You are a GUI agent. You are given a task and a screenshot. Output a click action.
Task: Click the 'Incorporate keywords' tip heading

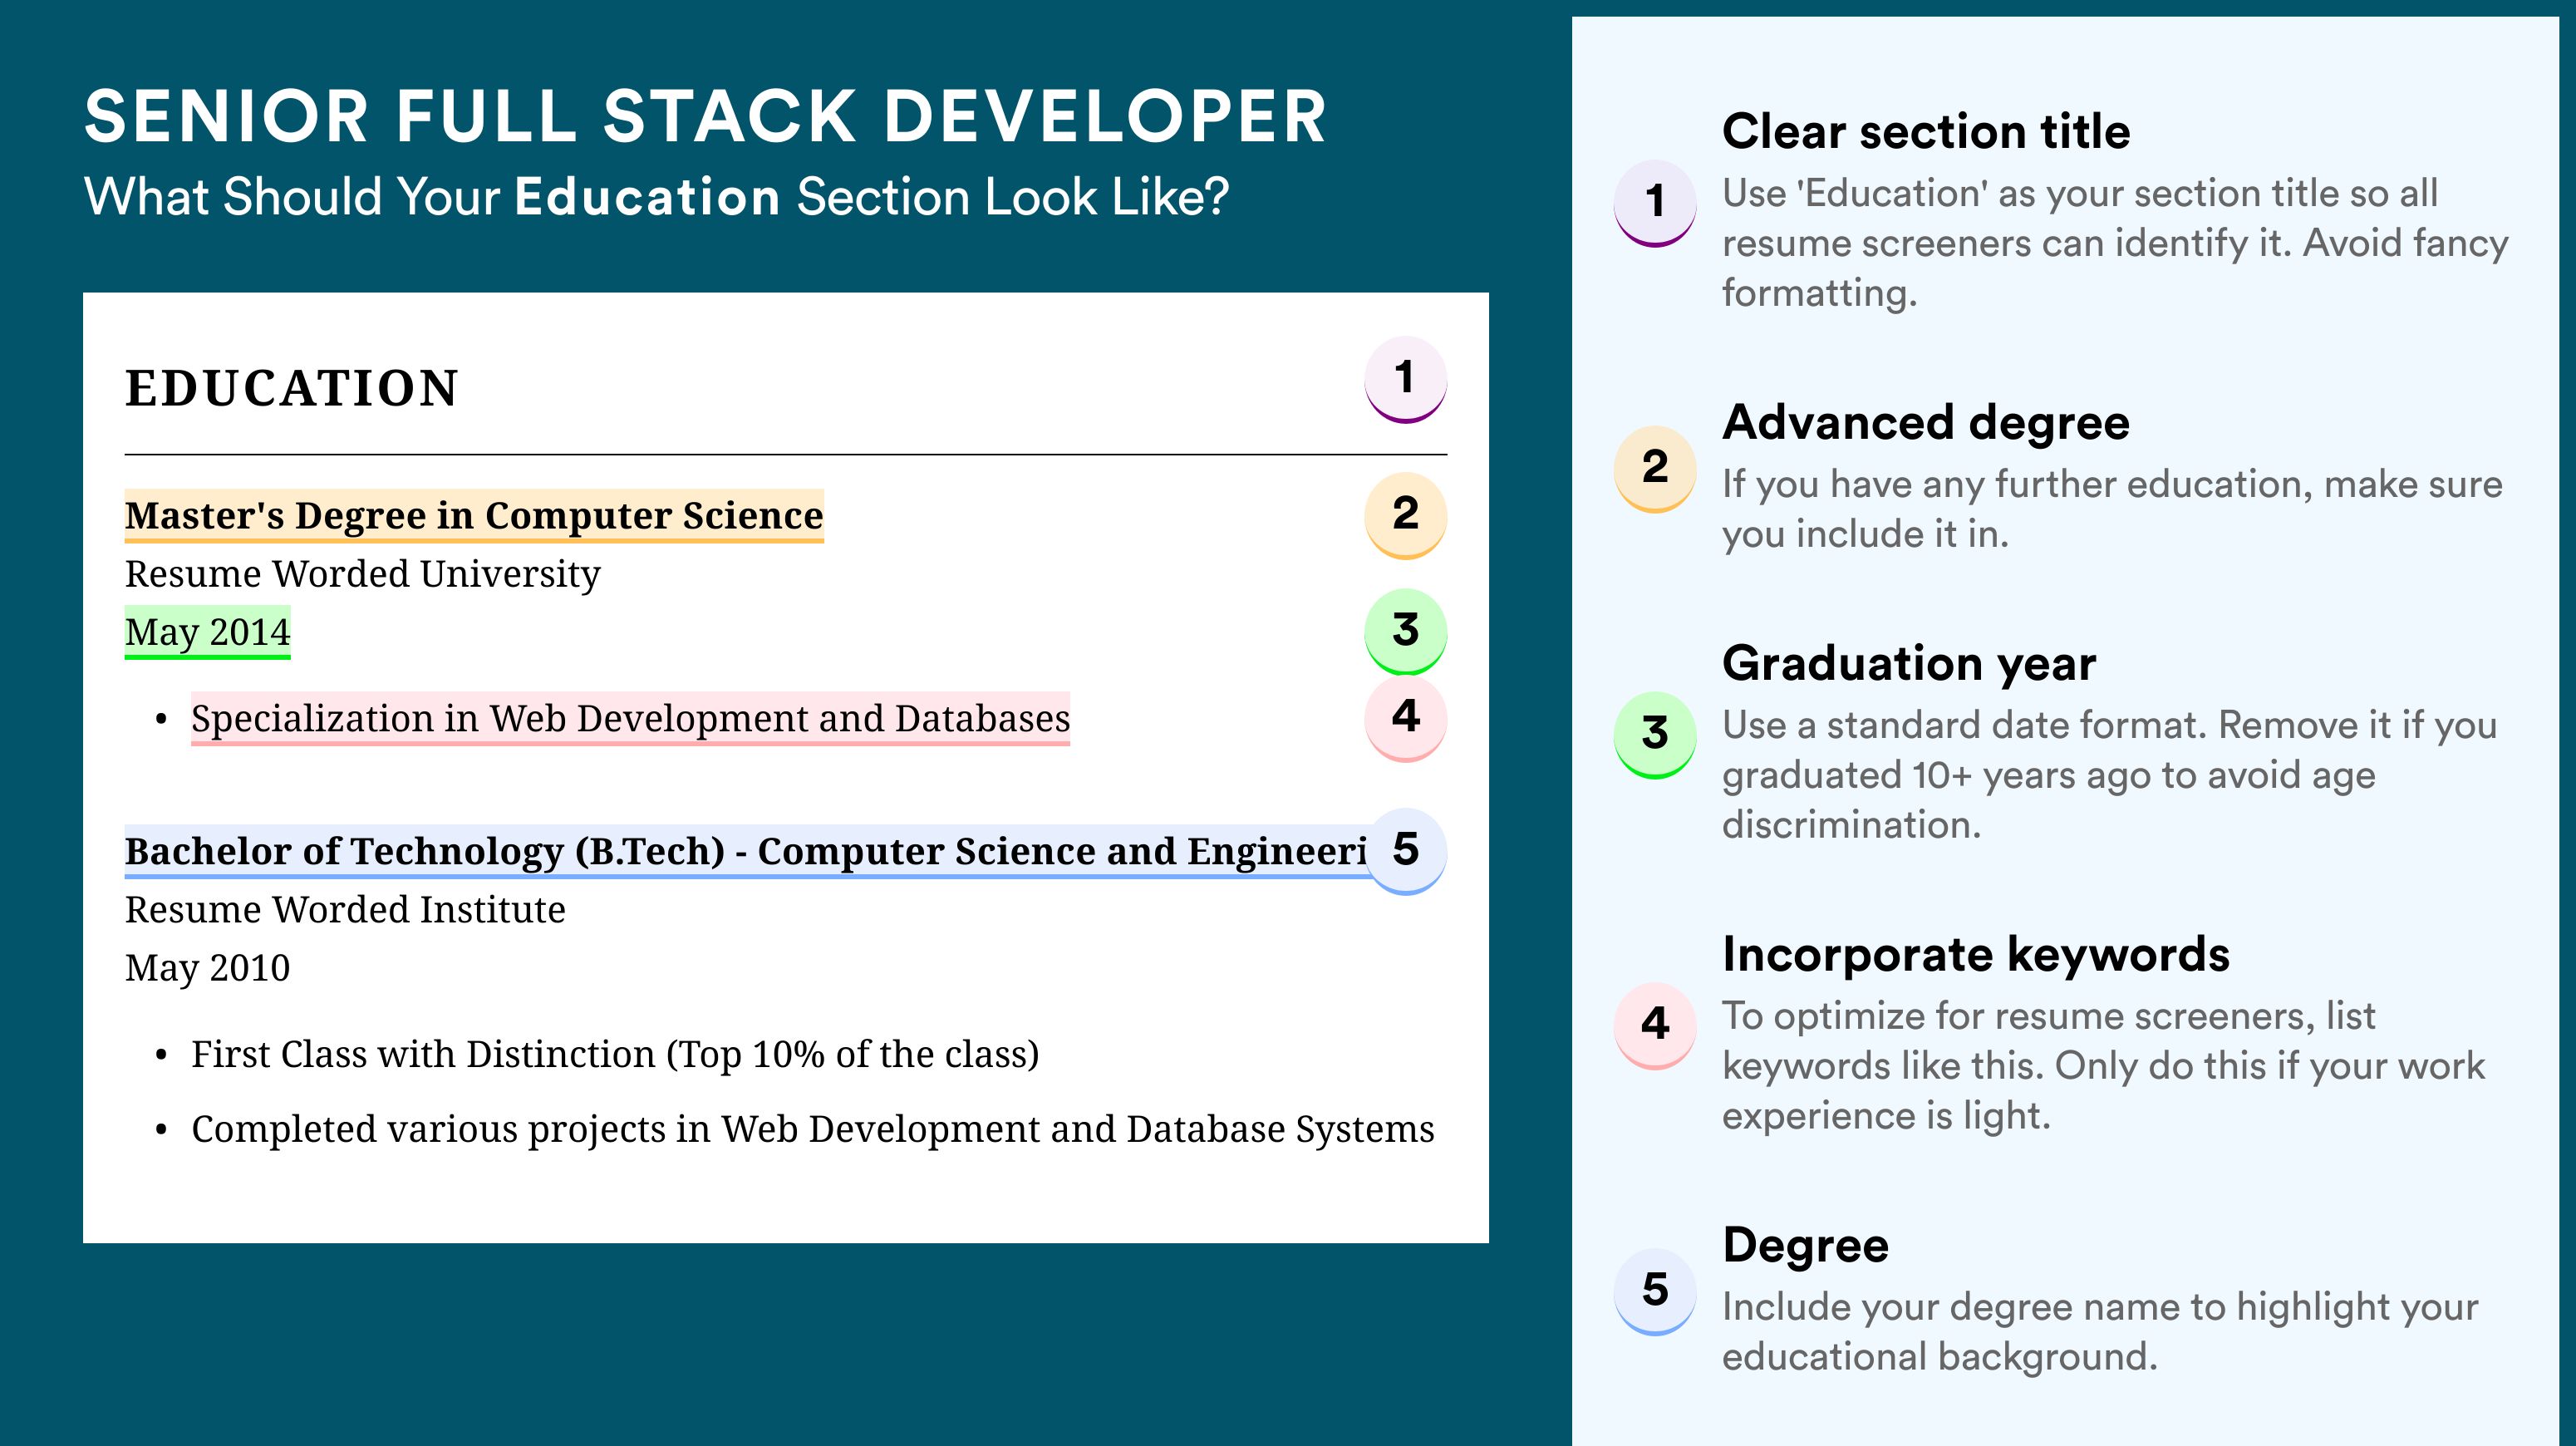[1976, 954]
